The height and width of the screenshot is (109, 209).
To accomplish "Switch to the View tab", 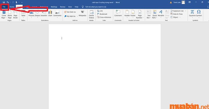I will click(70, 7).
